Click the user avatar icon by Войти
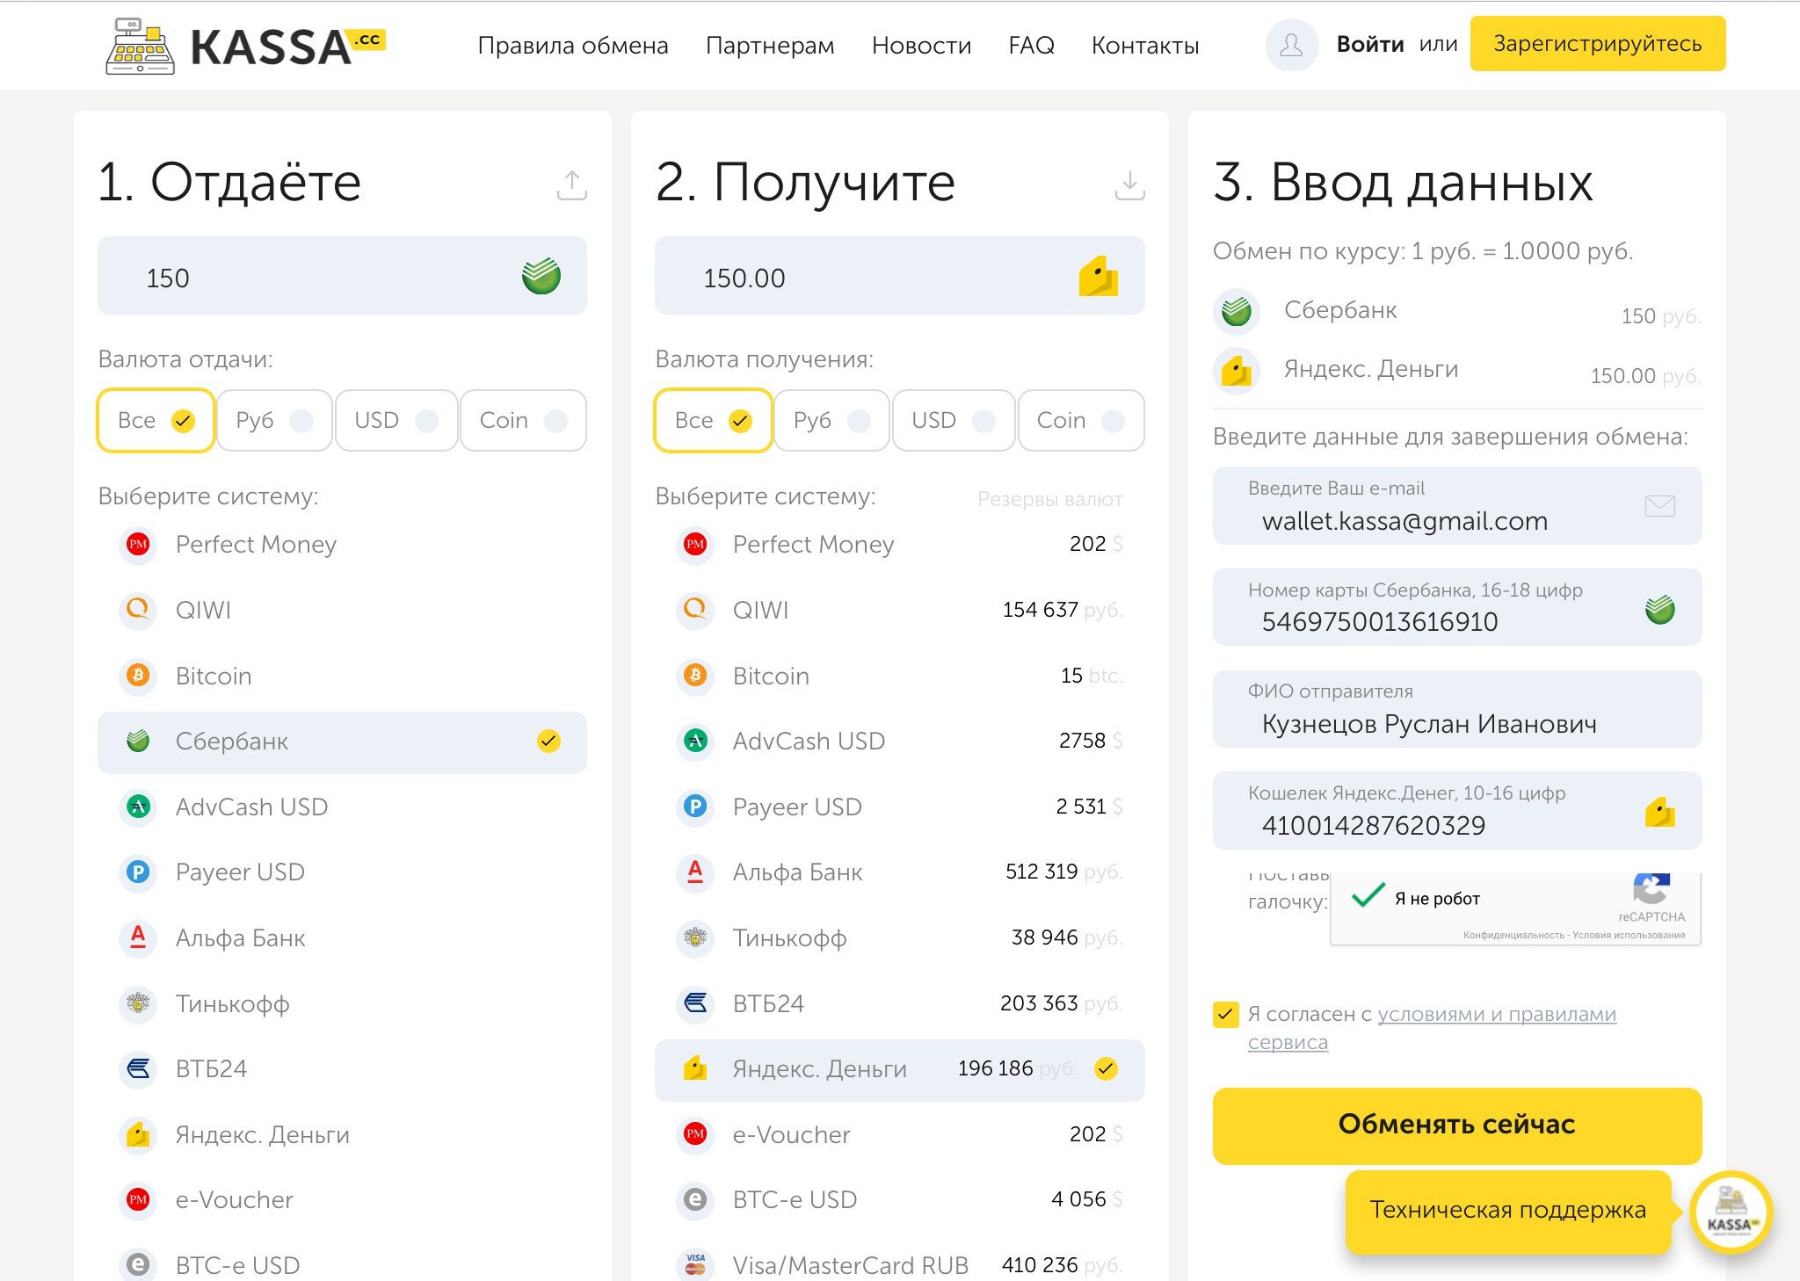This screenshot has width=1800, height=1281. coord(1291,45)
